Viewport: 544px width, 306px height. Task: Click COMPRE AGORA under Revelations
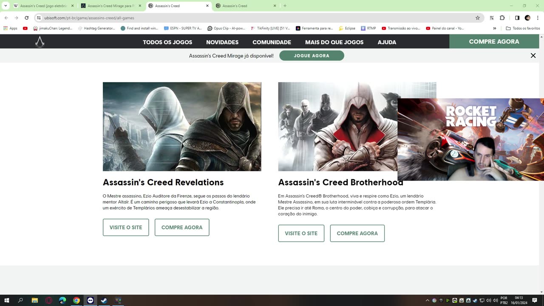[182, 227]
